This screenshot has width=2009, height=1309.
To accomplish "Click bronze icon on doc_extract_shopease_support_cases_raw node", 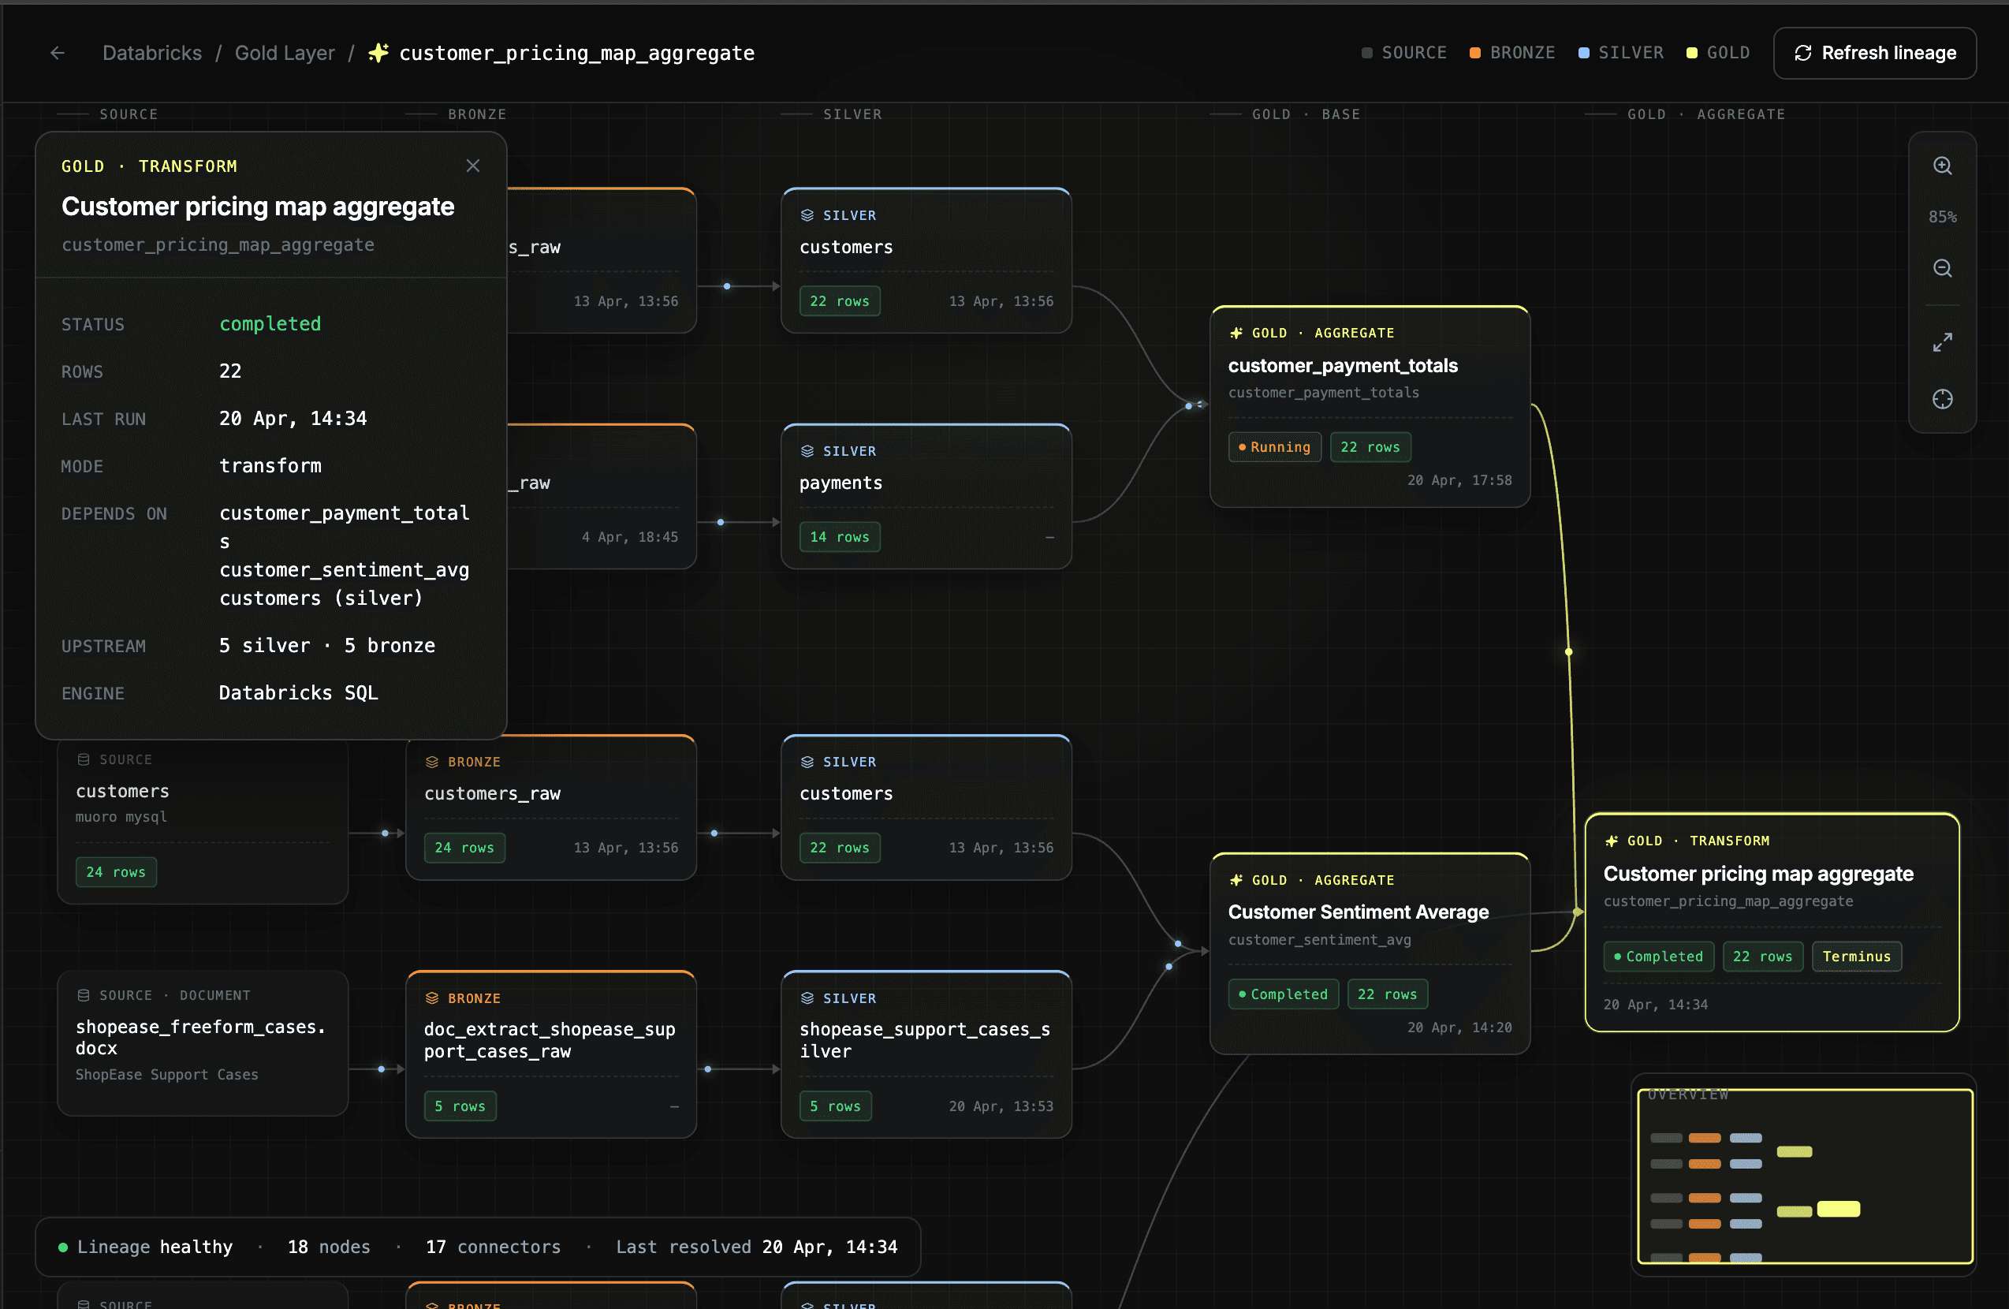I will [x=431, y=998].
